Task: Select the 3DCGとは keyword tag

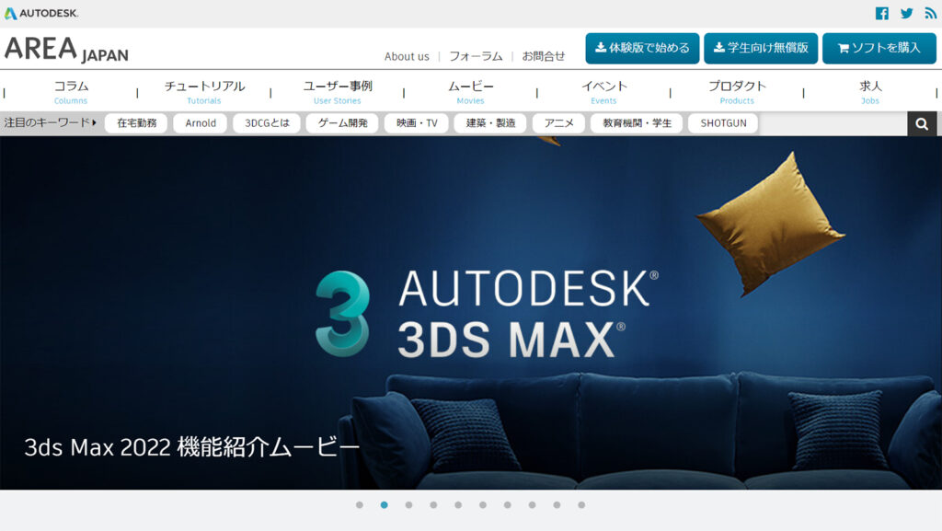Action: pos(267,123)
